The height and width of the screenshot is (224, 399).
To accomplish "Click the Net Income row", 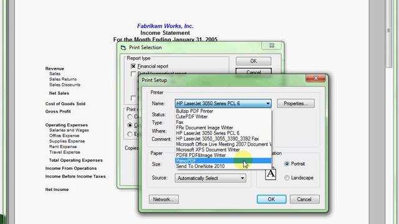I will coord(57,189).
